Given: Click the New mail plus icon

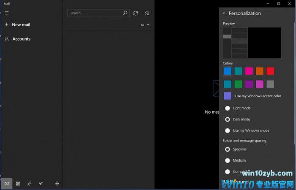Looking at the screenshot, I should tap(7, 24).
